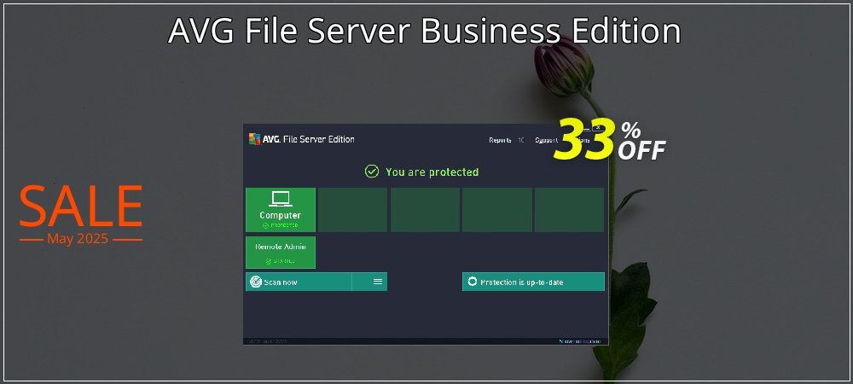Screen dimensions: 853x384
Task: Open the Reports menu
Action: coord(500,140)
